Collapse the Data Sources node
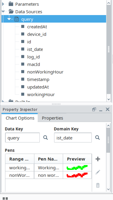Screen dimensions: 113x200 pyautogui.click(x=3, y=12)
